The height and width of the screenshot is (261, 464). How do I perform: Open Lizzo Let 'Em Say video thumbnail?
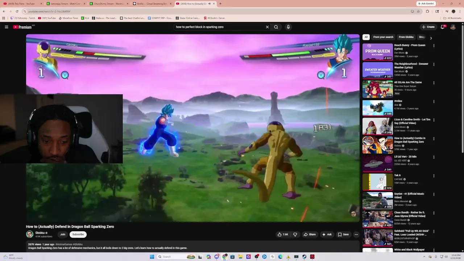tap(377, 126)
